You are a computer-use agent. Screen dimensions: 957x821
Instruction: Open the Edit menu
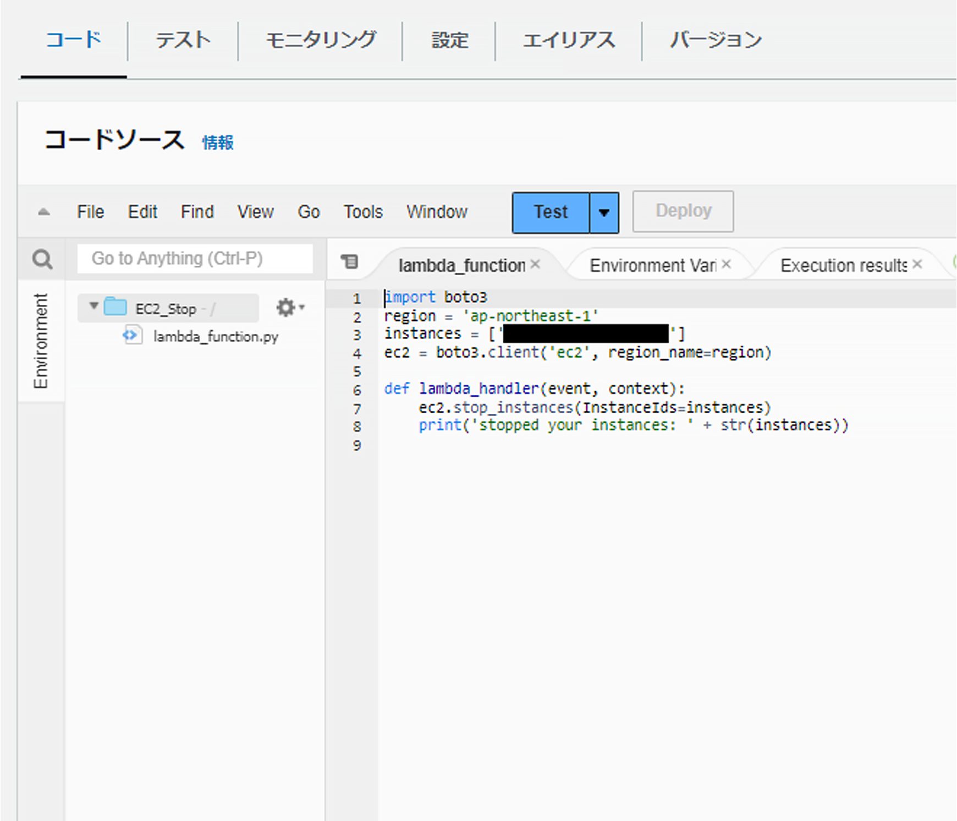point(142,212)
